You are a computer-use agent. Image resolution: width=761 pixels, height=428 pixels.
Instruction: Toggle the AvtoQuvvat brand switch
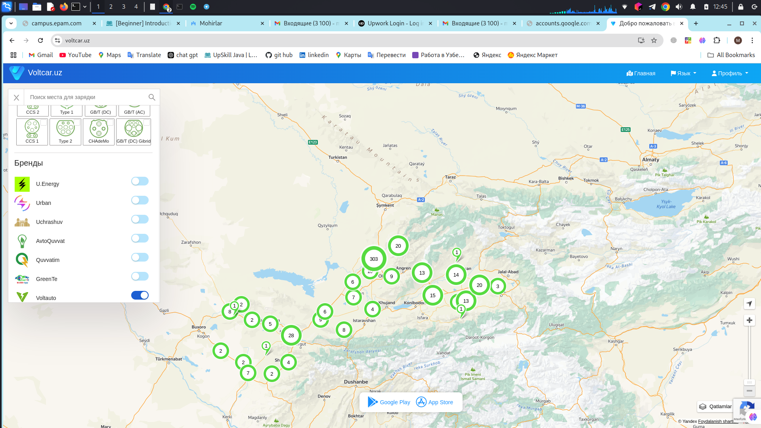click(x=140, y=238)
